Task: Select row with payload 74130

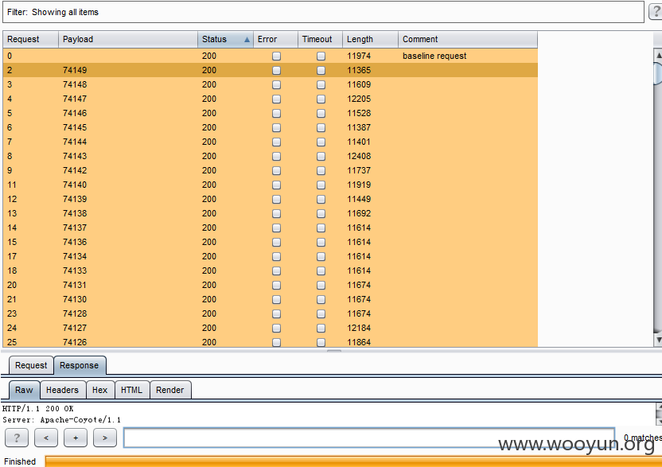Action: tap(271, 299)
